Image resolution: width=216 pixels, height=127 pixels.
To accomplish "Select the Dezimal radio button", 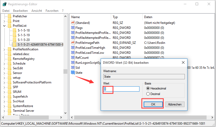I will coord(148,94).
